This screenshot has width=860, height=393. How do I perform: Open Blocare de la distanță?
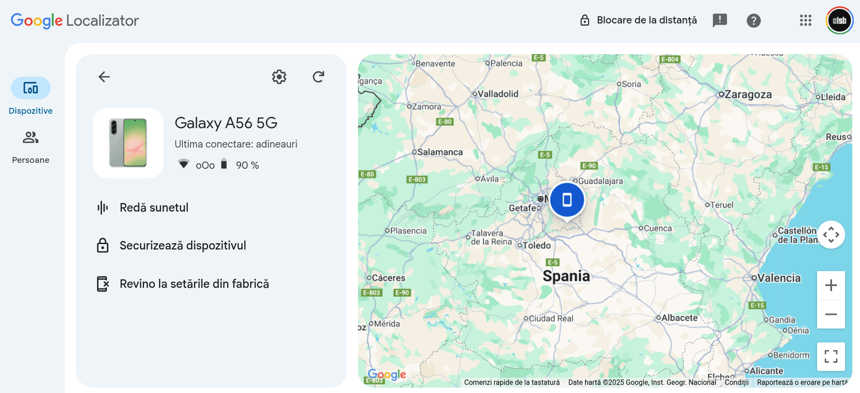639,20
